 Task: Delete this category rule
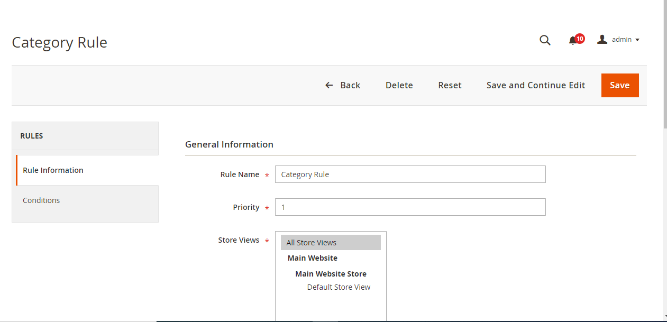[399, 85]
